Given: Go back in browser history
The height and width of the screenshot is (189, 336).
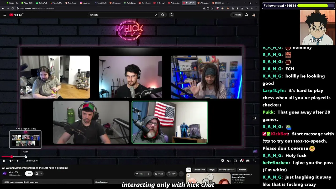Looking at the screenshot, I should [x=3, y=8].
